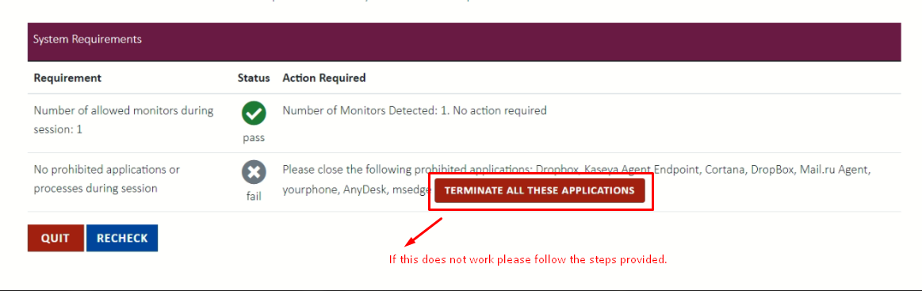Image resolution: width=922 pixels, height=291 pixels.
Task: Select the no prohibited applications requirement text
Action: 106,178
